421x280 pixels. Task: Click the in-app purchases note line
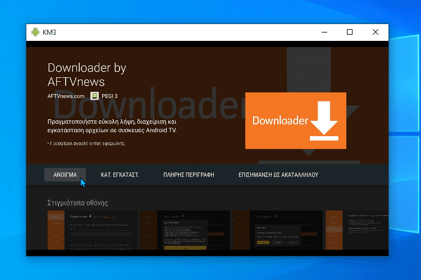86,143
